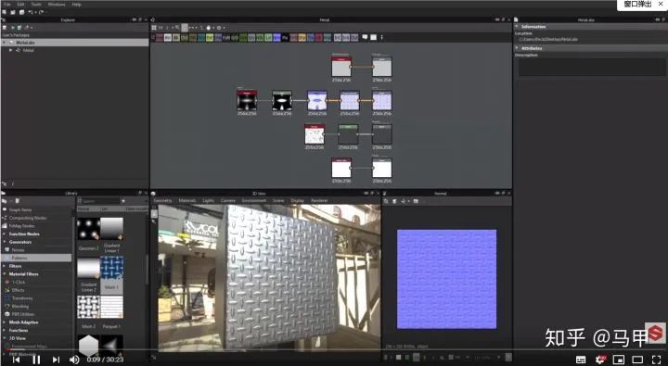The width and height of the screenshot is (668, 366).
Task: Open the Tools menu
Action: click(x=36, y=5)
